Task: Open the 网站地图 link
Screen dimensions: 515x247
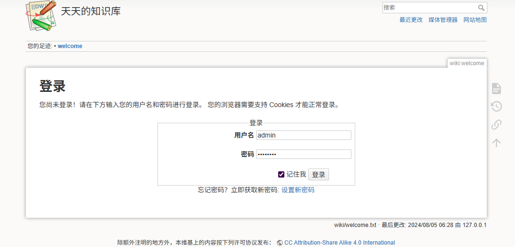Action: (475, 20)
